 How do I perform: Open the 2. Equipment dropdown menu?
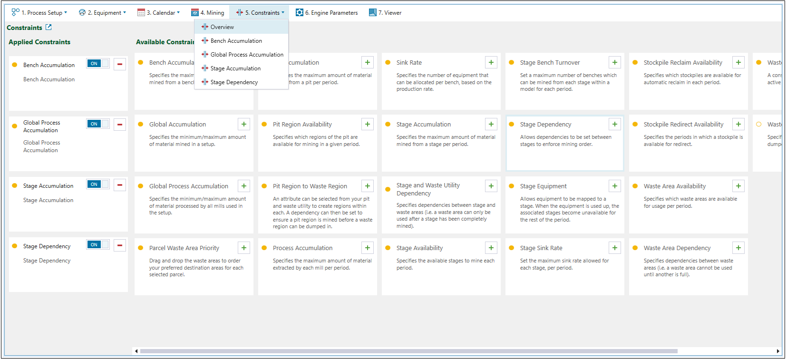coord(103,13)
